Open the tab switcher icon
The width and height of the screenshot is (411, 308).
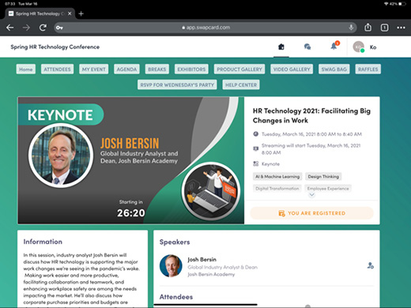pyautogui.click(x=384, y=28)
